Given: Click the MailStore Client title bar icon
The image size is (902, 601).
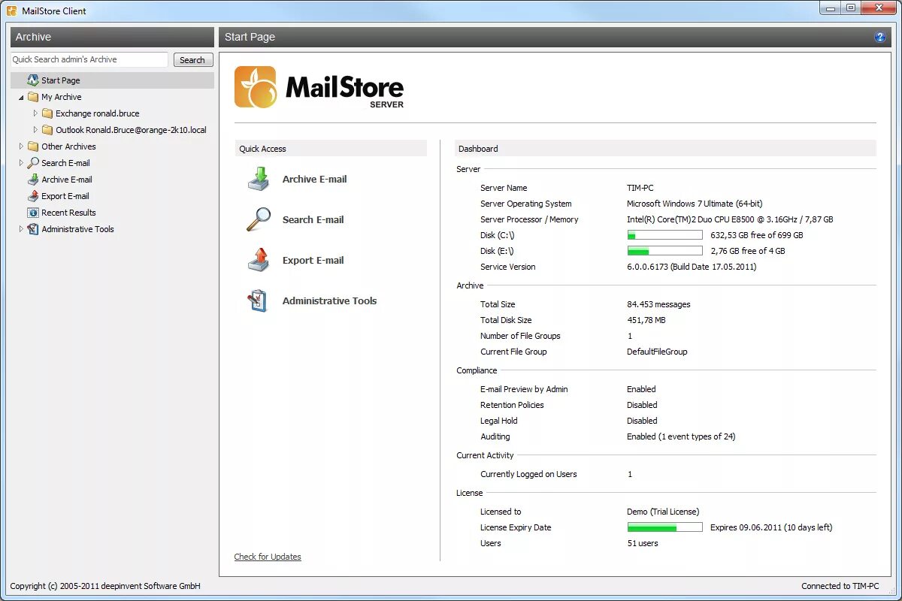Looking at the screenshot, I should click(12, 11).
